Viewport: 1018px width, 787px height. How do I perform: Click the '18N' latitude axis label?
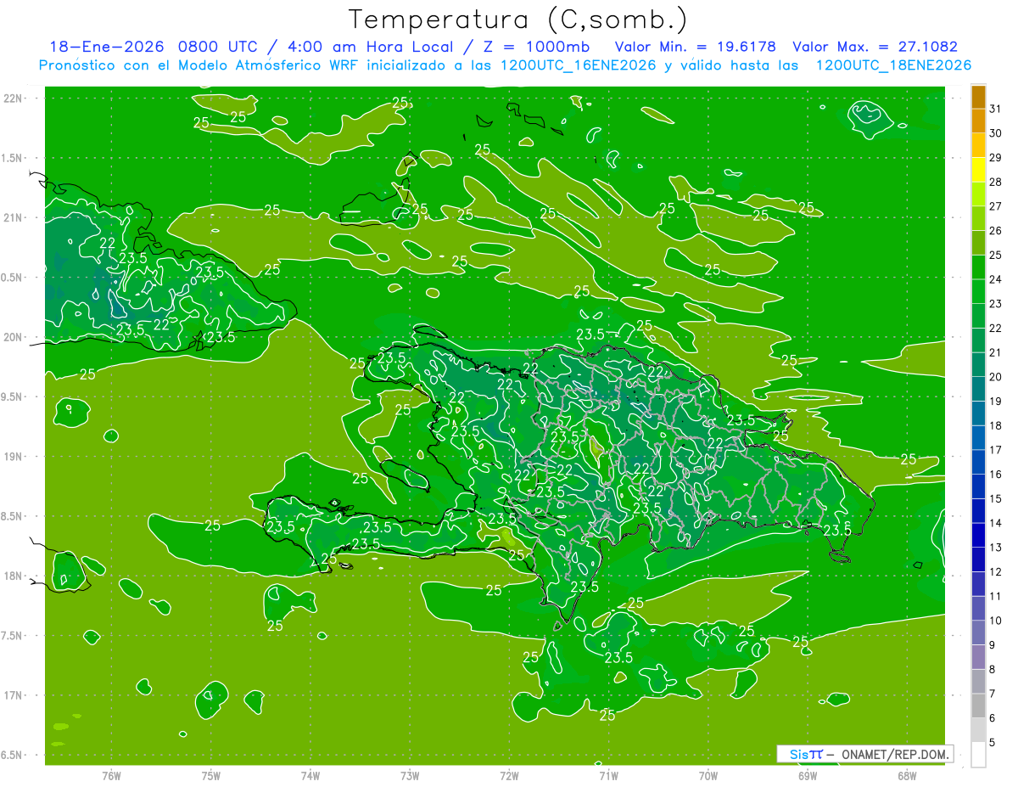point(14,576)
